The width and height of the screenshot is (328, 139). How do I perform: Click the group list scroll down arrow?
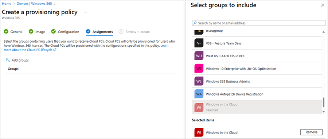coord(324,112)
